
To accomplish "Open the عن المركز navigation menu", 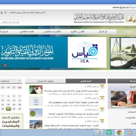I will pos(103,32).
